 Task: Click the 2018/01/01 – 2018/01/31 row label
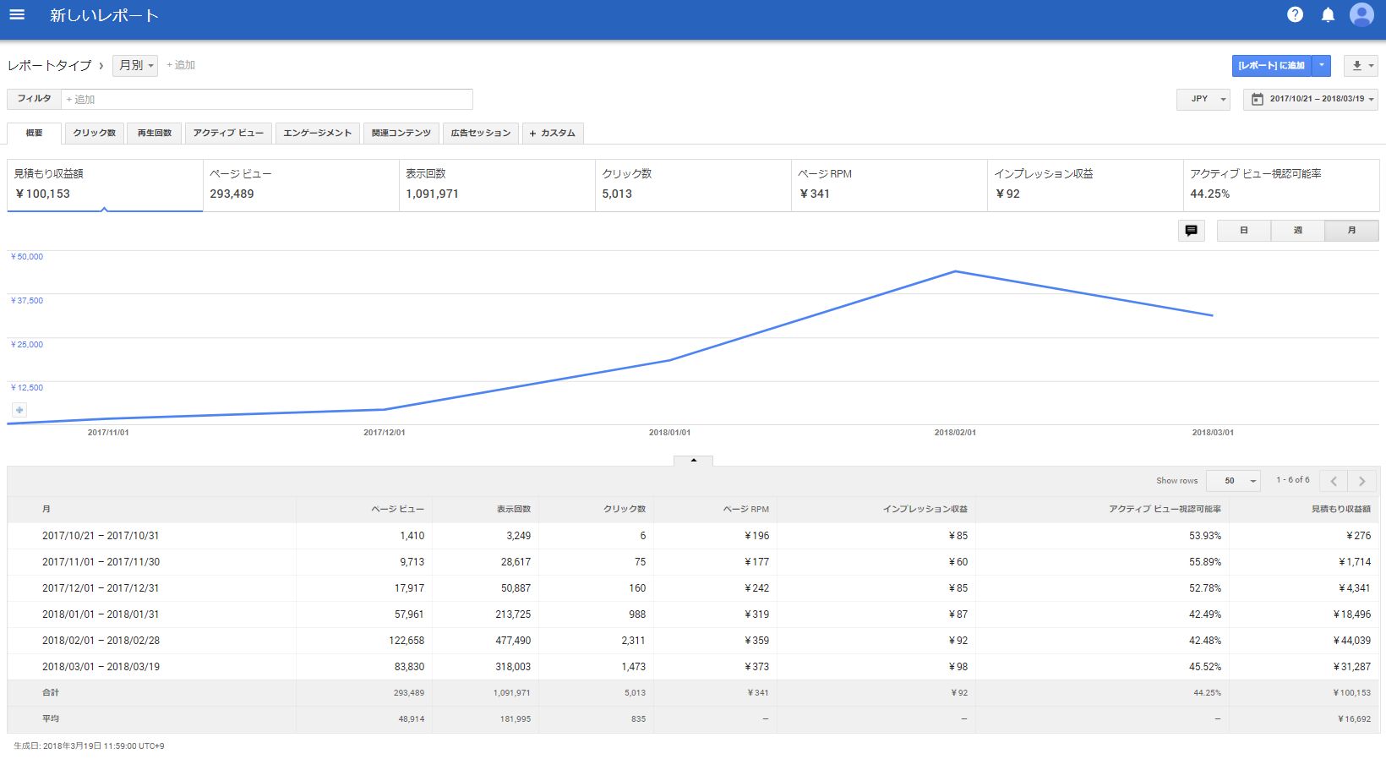click(101, 614)
